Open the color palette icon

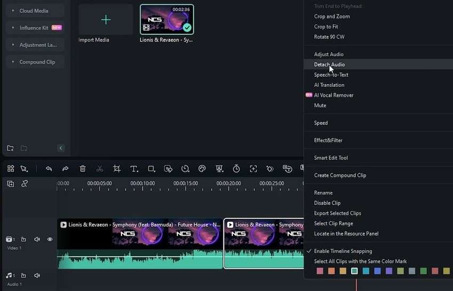202,168
